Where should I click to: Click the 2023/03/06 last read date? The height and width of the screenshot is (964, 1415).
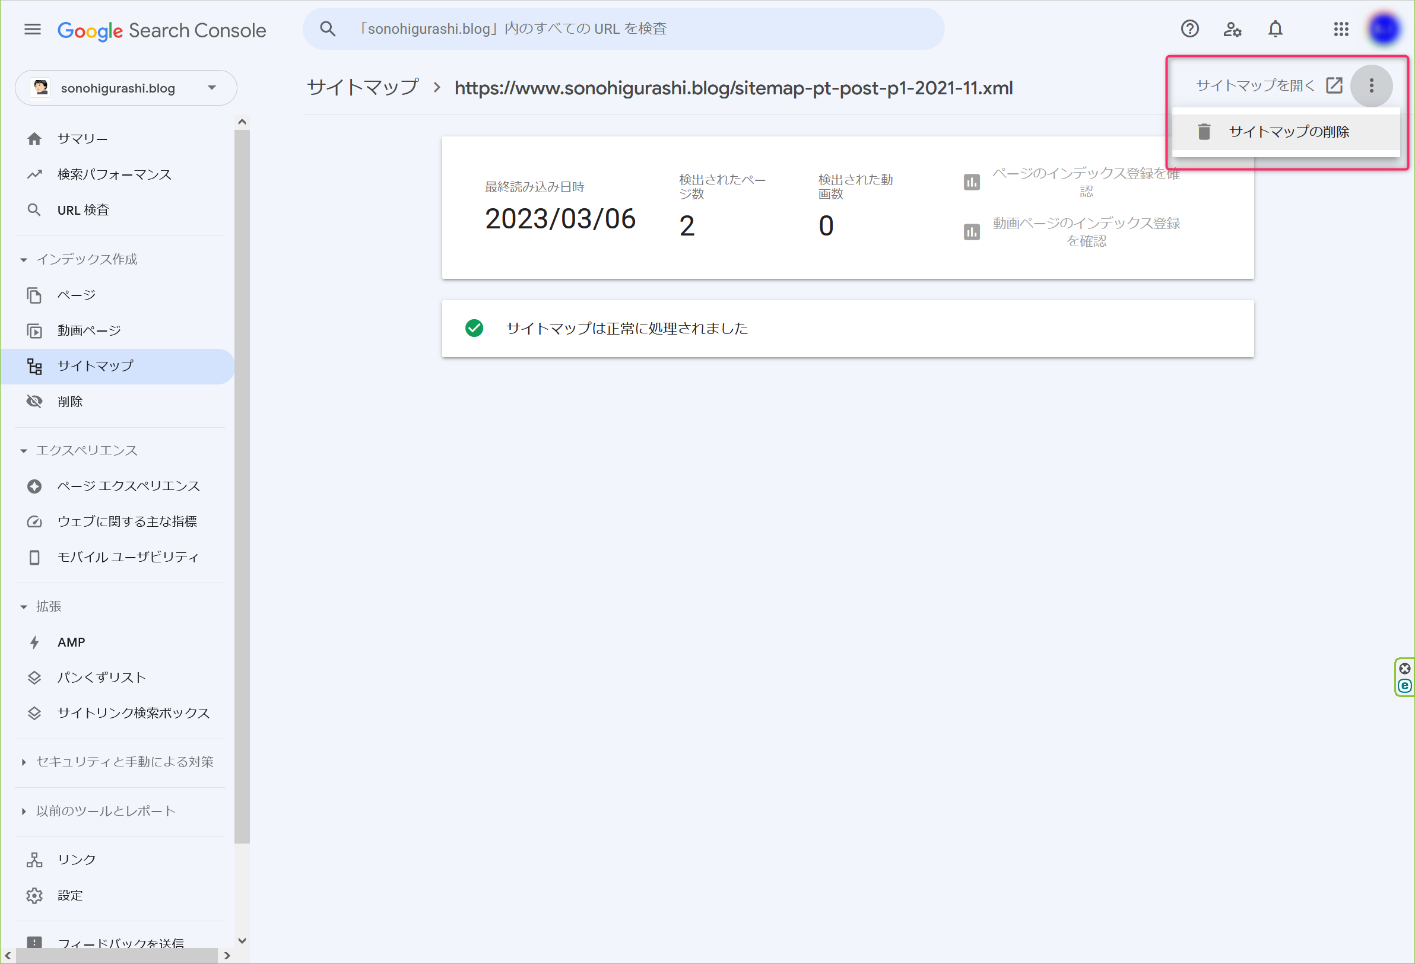(560, 218)
